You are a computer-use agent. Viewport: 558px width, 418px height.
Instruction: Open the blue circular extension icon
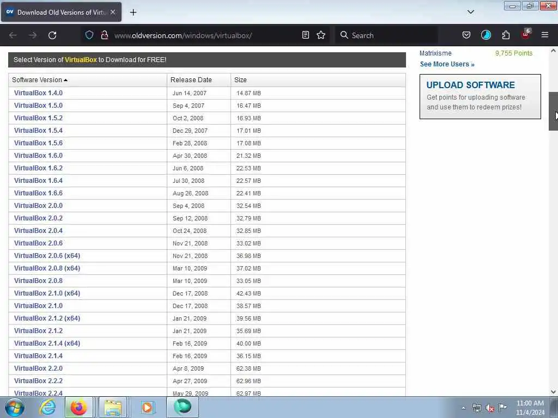tap(486, 35)
